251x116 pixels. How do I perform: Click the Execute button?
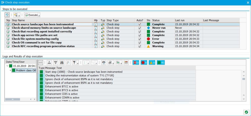pyautogui.click(x=31, y=15)
